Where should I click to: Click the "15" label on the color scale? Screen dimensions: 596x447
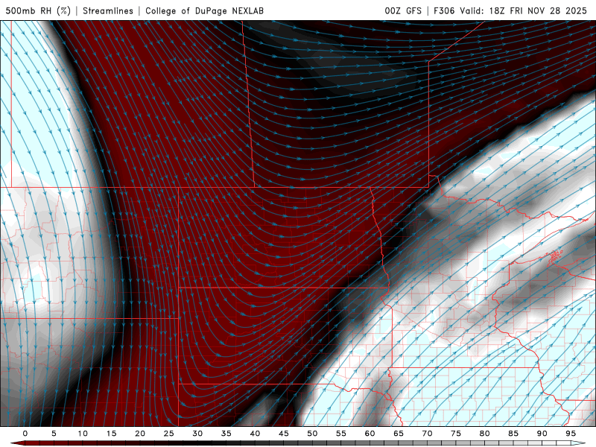(111, 434)
